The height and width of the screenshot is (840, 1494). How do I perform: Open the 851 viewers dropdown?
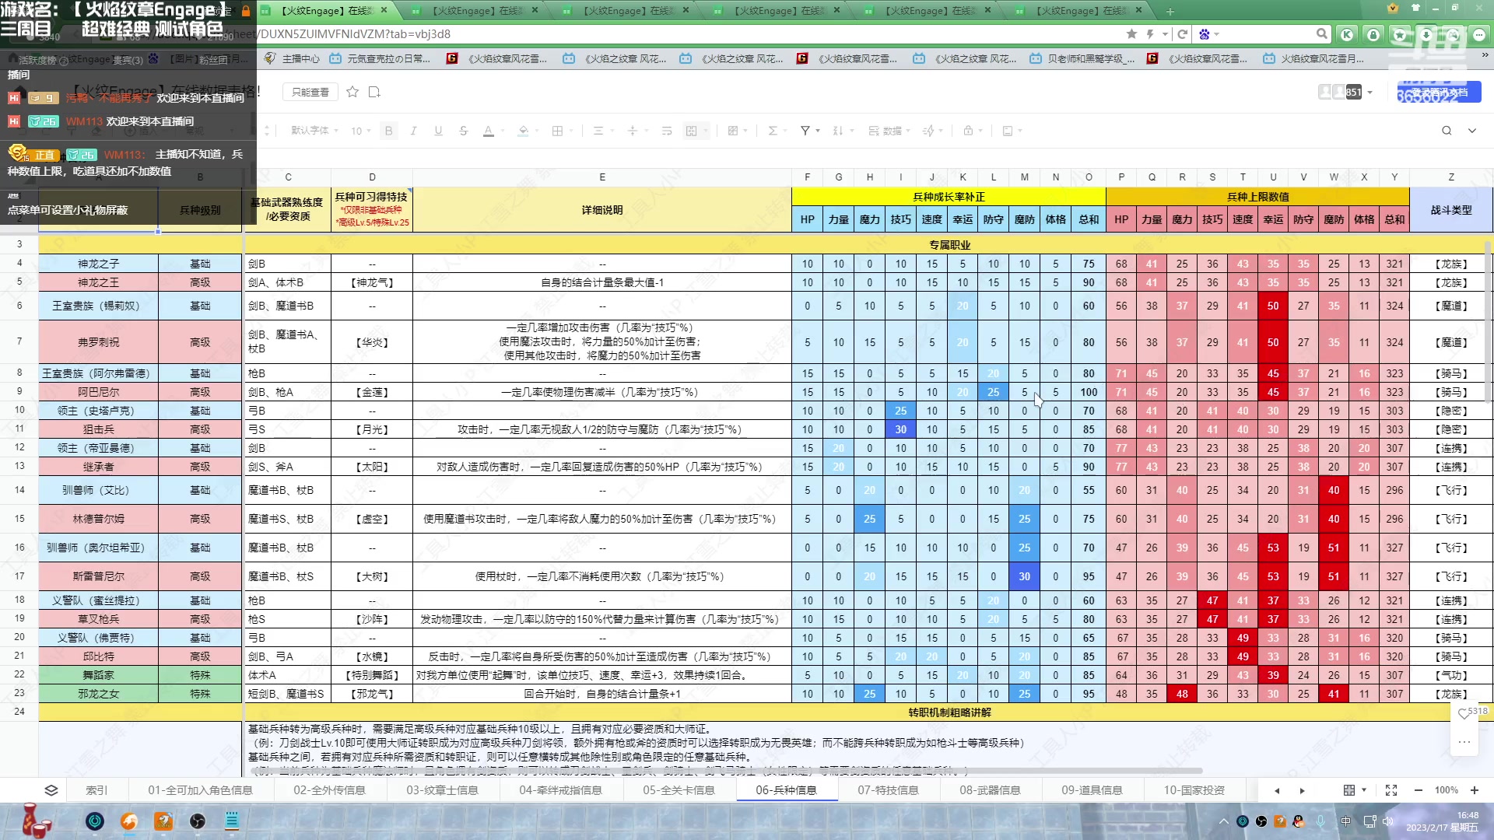[1369, 92]
